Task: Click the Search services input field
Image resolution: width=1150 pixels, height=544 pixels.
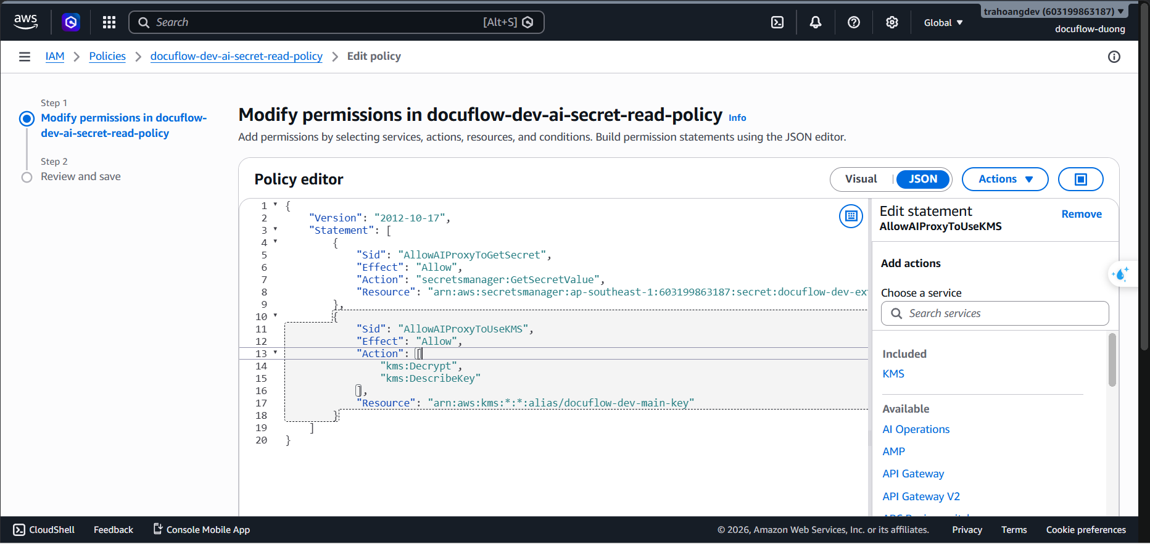Action: [x=995, y=313]
